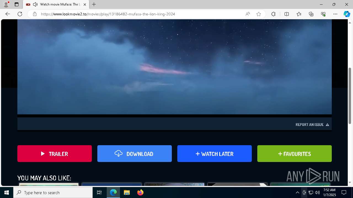The width and height of the screenshot is (353, 198).
Task: Click the scrollbar down arrow
Action: click(x=350, y=182)
